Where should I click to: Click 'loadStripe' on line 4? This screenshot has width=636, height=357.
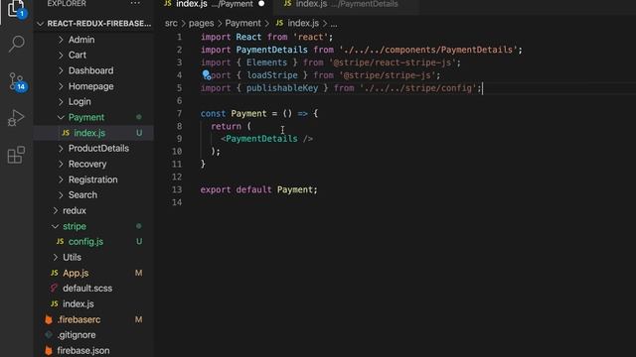pyautogui.click(x=272, y=75)
